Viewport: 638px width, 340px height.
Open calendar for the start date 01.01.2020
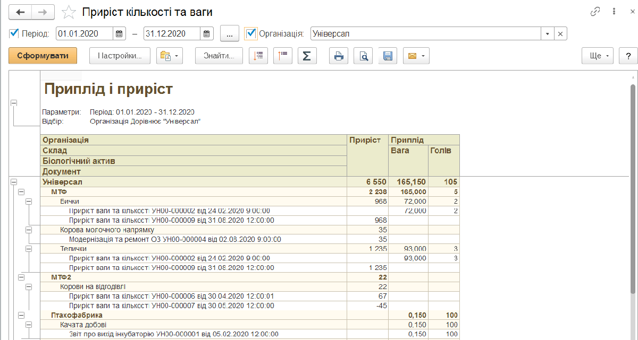coord(120,33)
